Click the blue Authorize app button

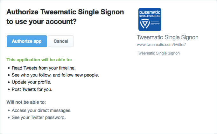(27, 41)
